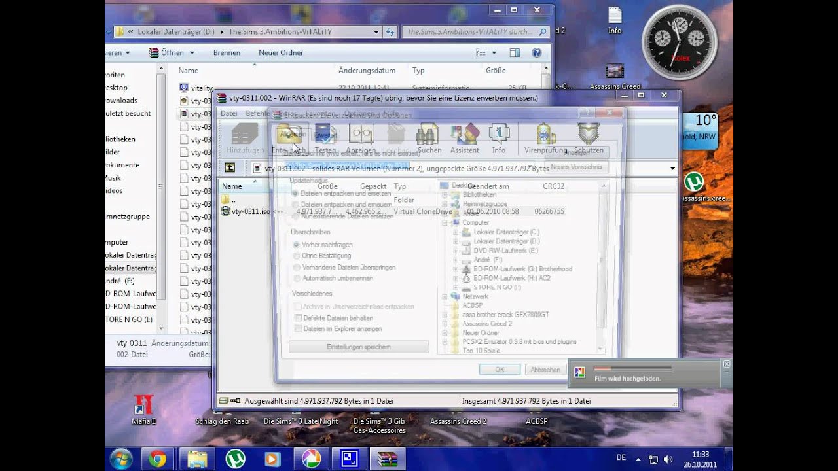The height and width of the screenshot is (471, 838).
Task: Expand the Netzwerk tree node
Action: pos(445,296)
